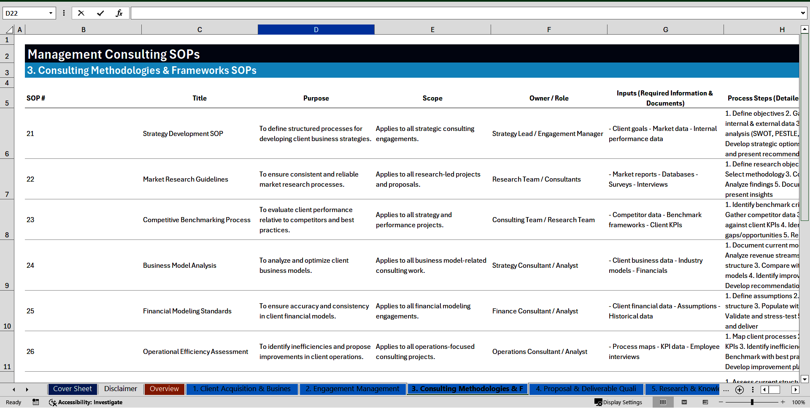
Task: Switch to Page Layout view
Action: [x=684, y=402]
